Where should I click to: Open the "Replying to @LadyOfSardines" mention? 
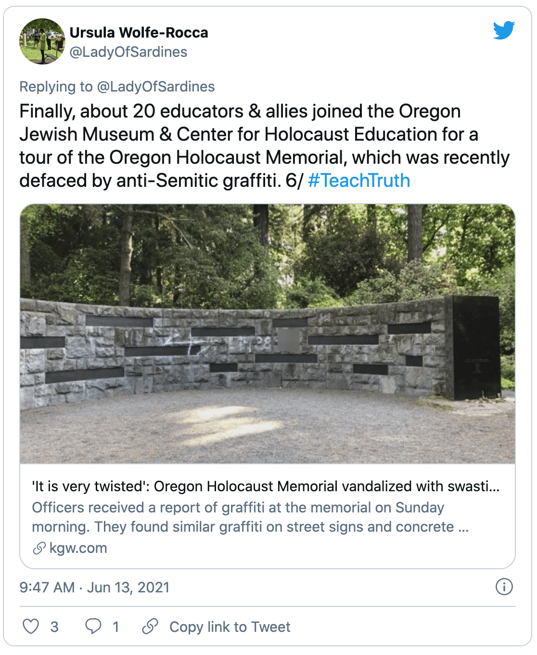(x=156, y=87)
